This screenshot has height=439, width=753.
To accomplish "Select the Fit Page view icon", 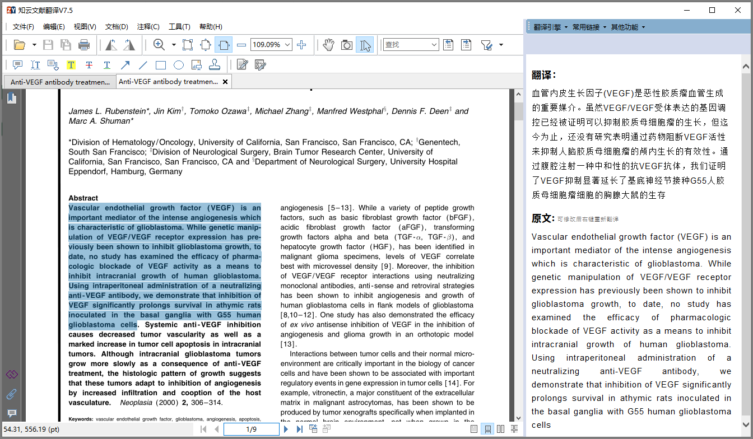I will pos(206,45).
